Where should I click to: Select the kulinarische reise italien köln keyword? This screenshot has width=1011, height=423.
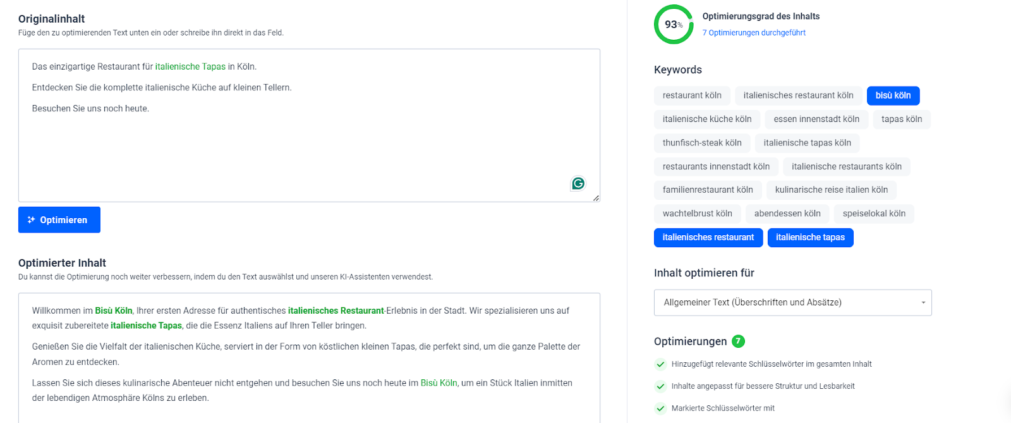click(x=832, y=190)
